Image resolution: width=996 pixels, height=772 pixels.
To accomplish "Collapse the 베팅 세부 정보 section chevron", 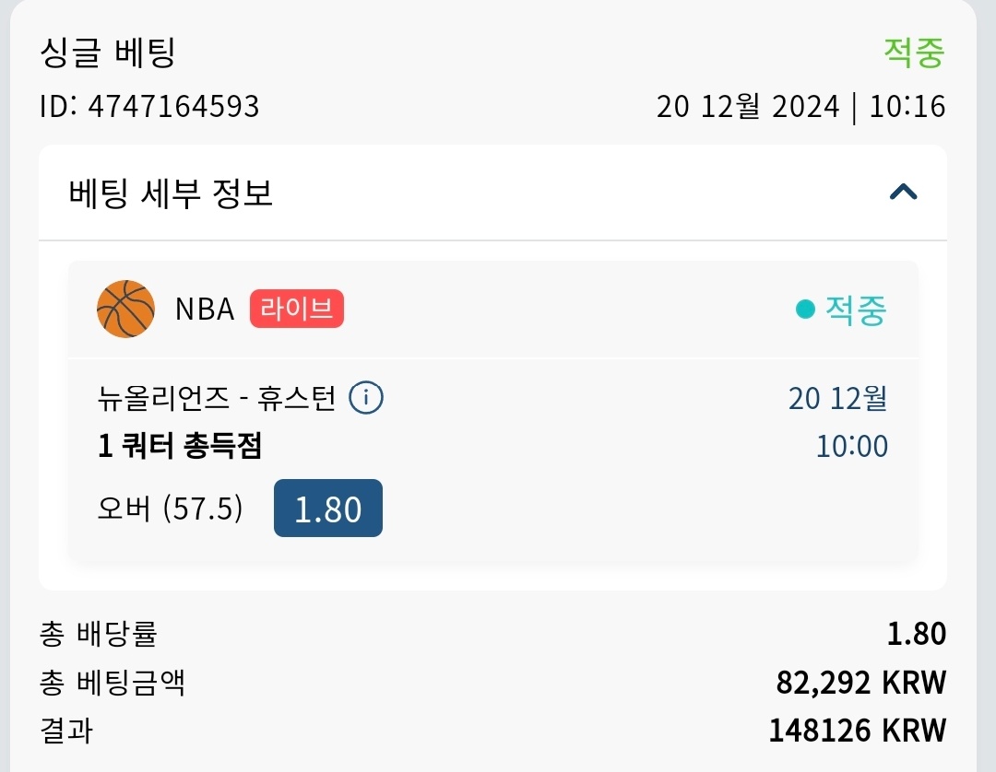I will click(x=903, y=193).
